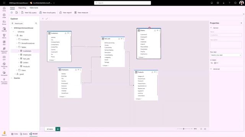
Task: Click the Description box in Properties
Action: click(x=226, y=45)
